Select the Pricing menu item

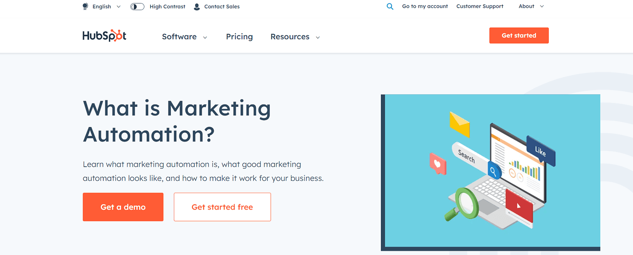coord(239,37)
